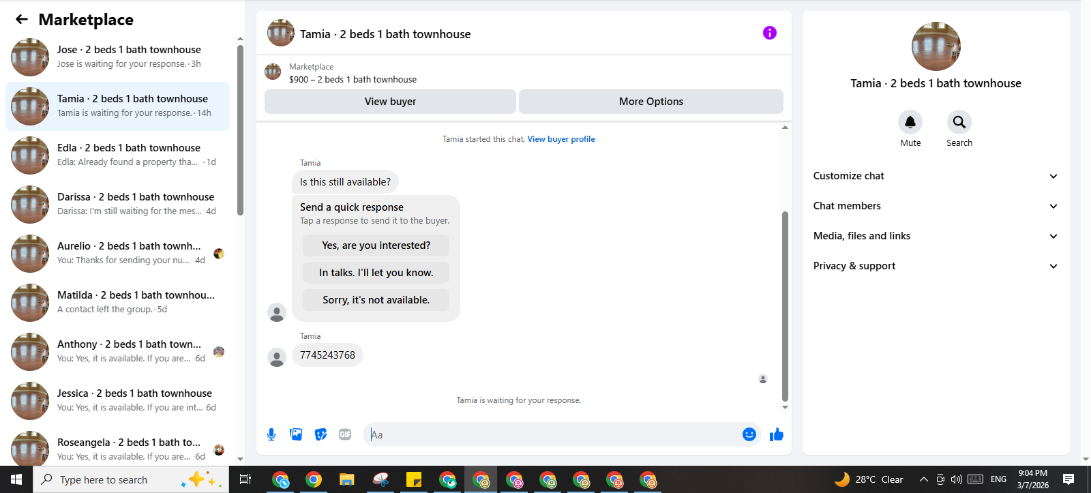Click the chat header listing thumbnail
Screen dimensions: 1091x493
point(281,33)
